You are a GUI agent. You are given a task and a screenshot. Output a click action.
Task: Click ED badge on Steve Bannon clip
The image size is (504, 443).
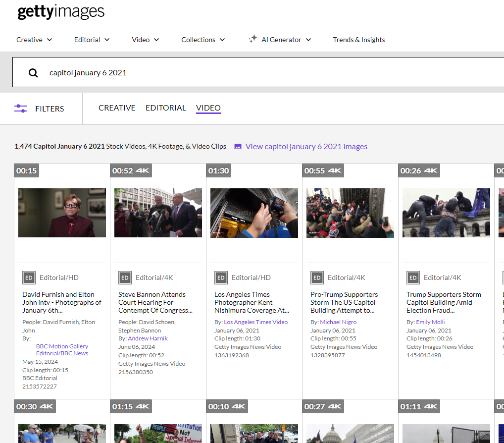click(x=125, y=277)
